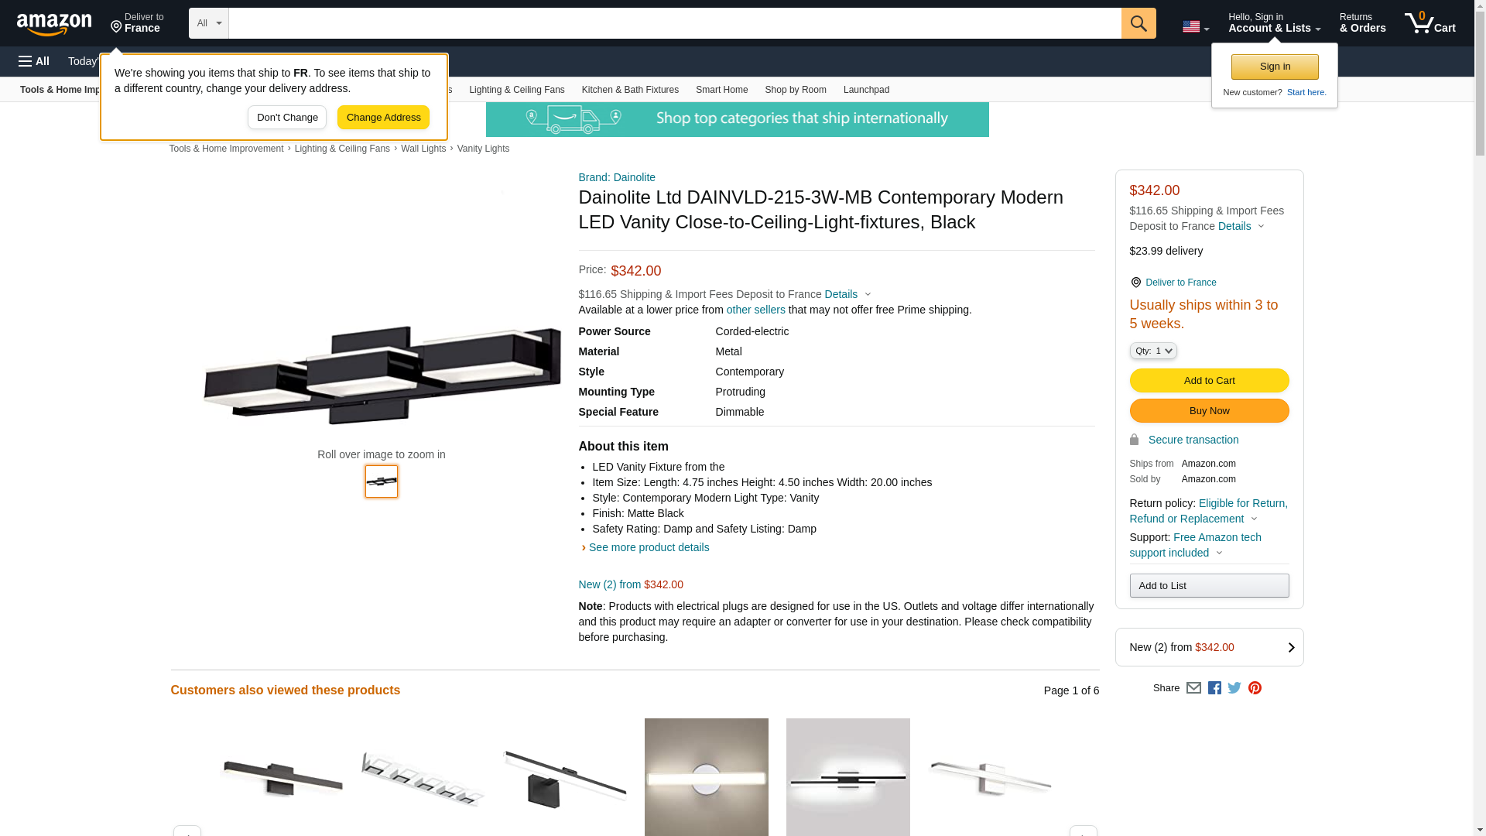1486x836 pixels.
Task: Share product on Twitter
Action: [x=1234, y=688]
